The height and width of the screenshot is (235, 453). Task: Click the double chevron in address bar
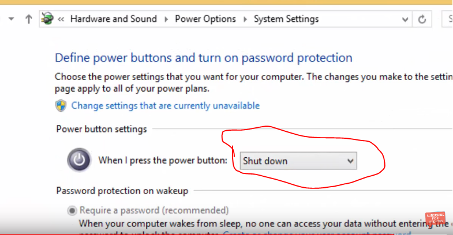(x=61, y=19)
